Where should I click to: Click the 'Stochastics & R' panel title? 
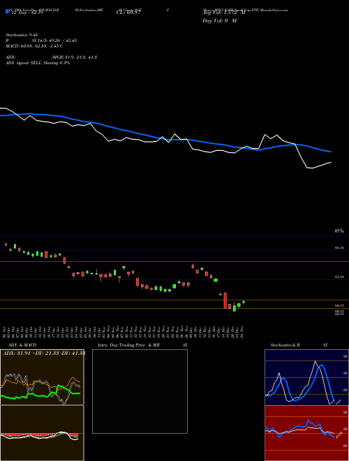(x=285, y=345)
